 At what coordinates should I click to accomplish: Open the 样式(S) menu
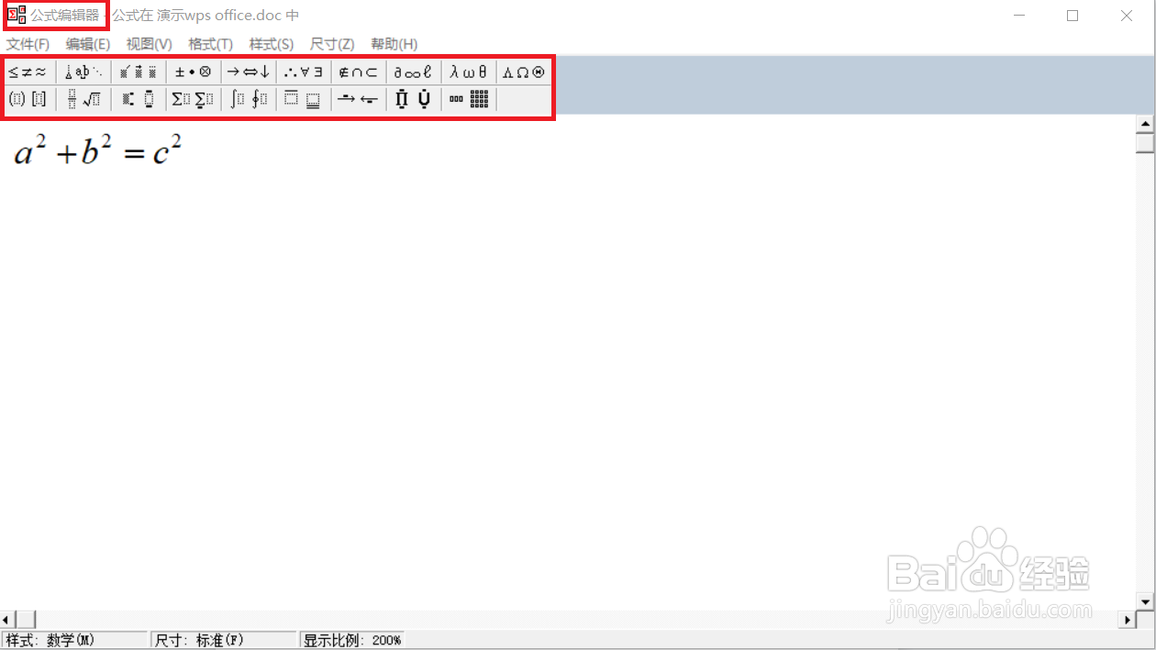pos(272,44)
